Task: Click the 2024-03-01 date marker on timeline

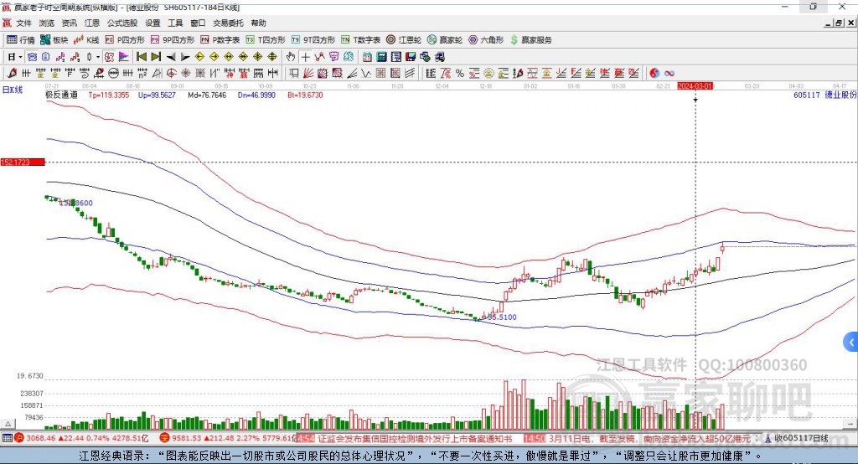Action: [695, 85]
